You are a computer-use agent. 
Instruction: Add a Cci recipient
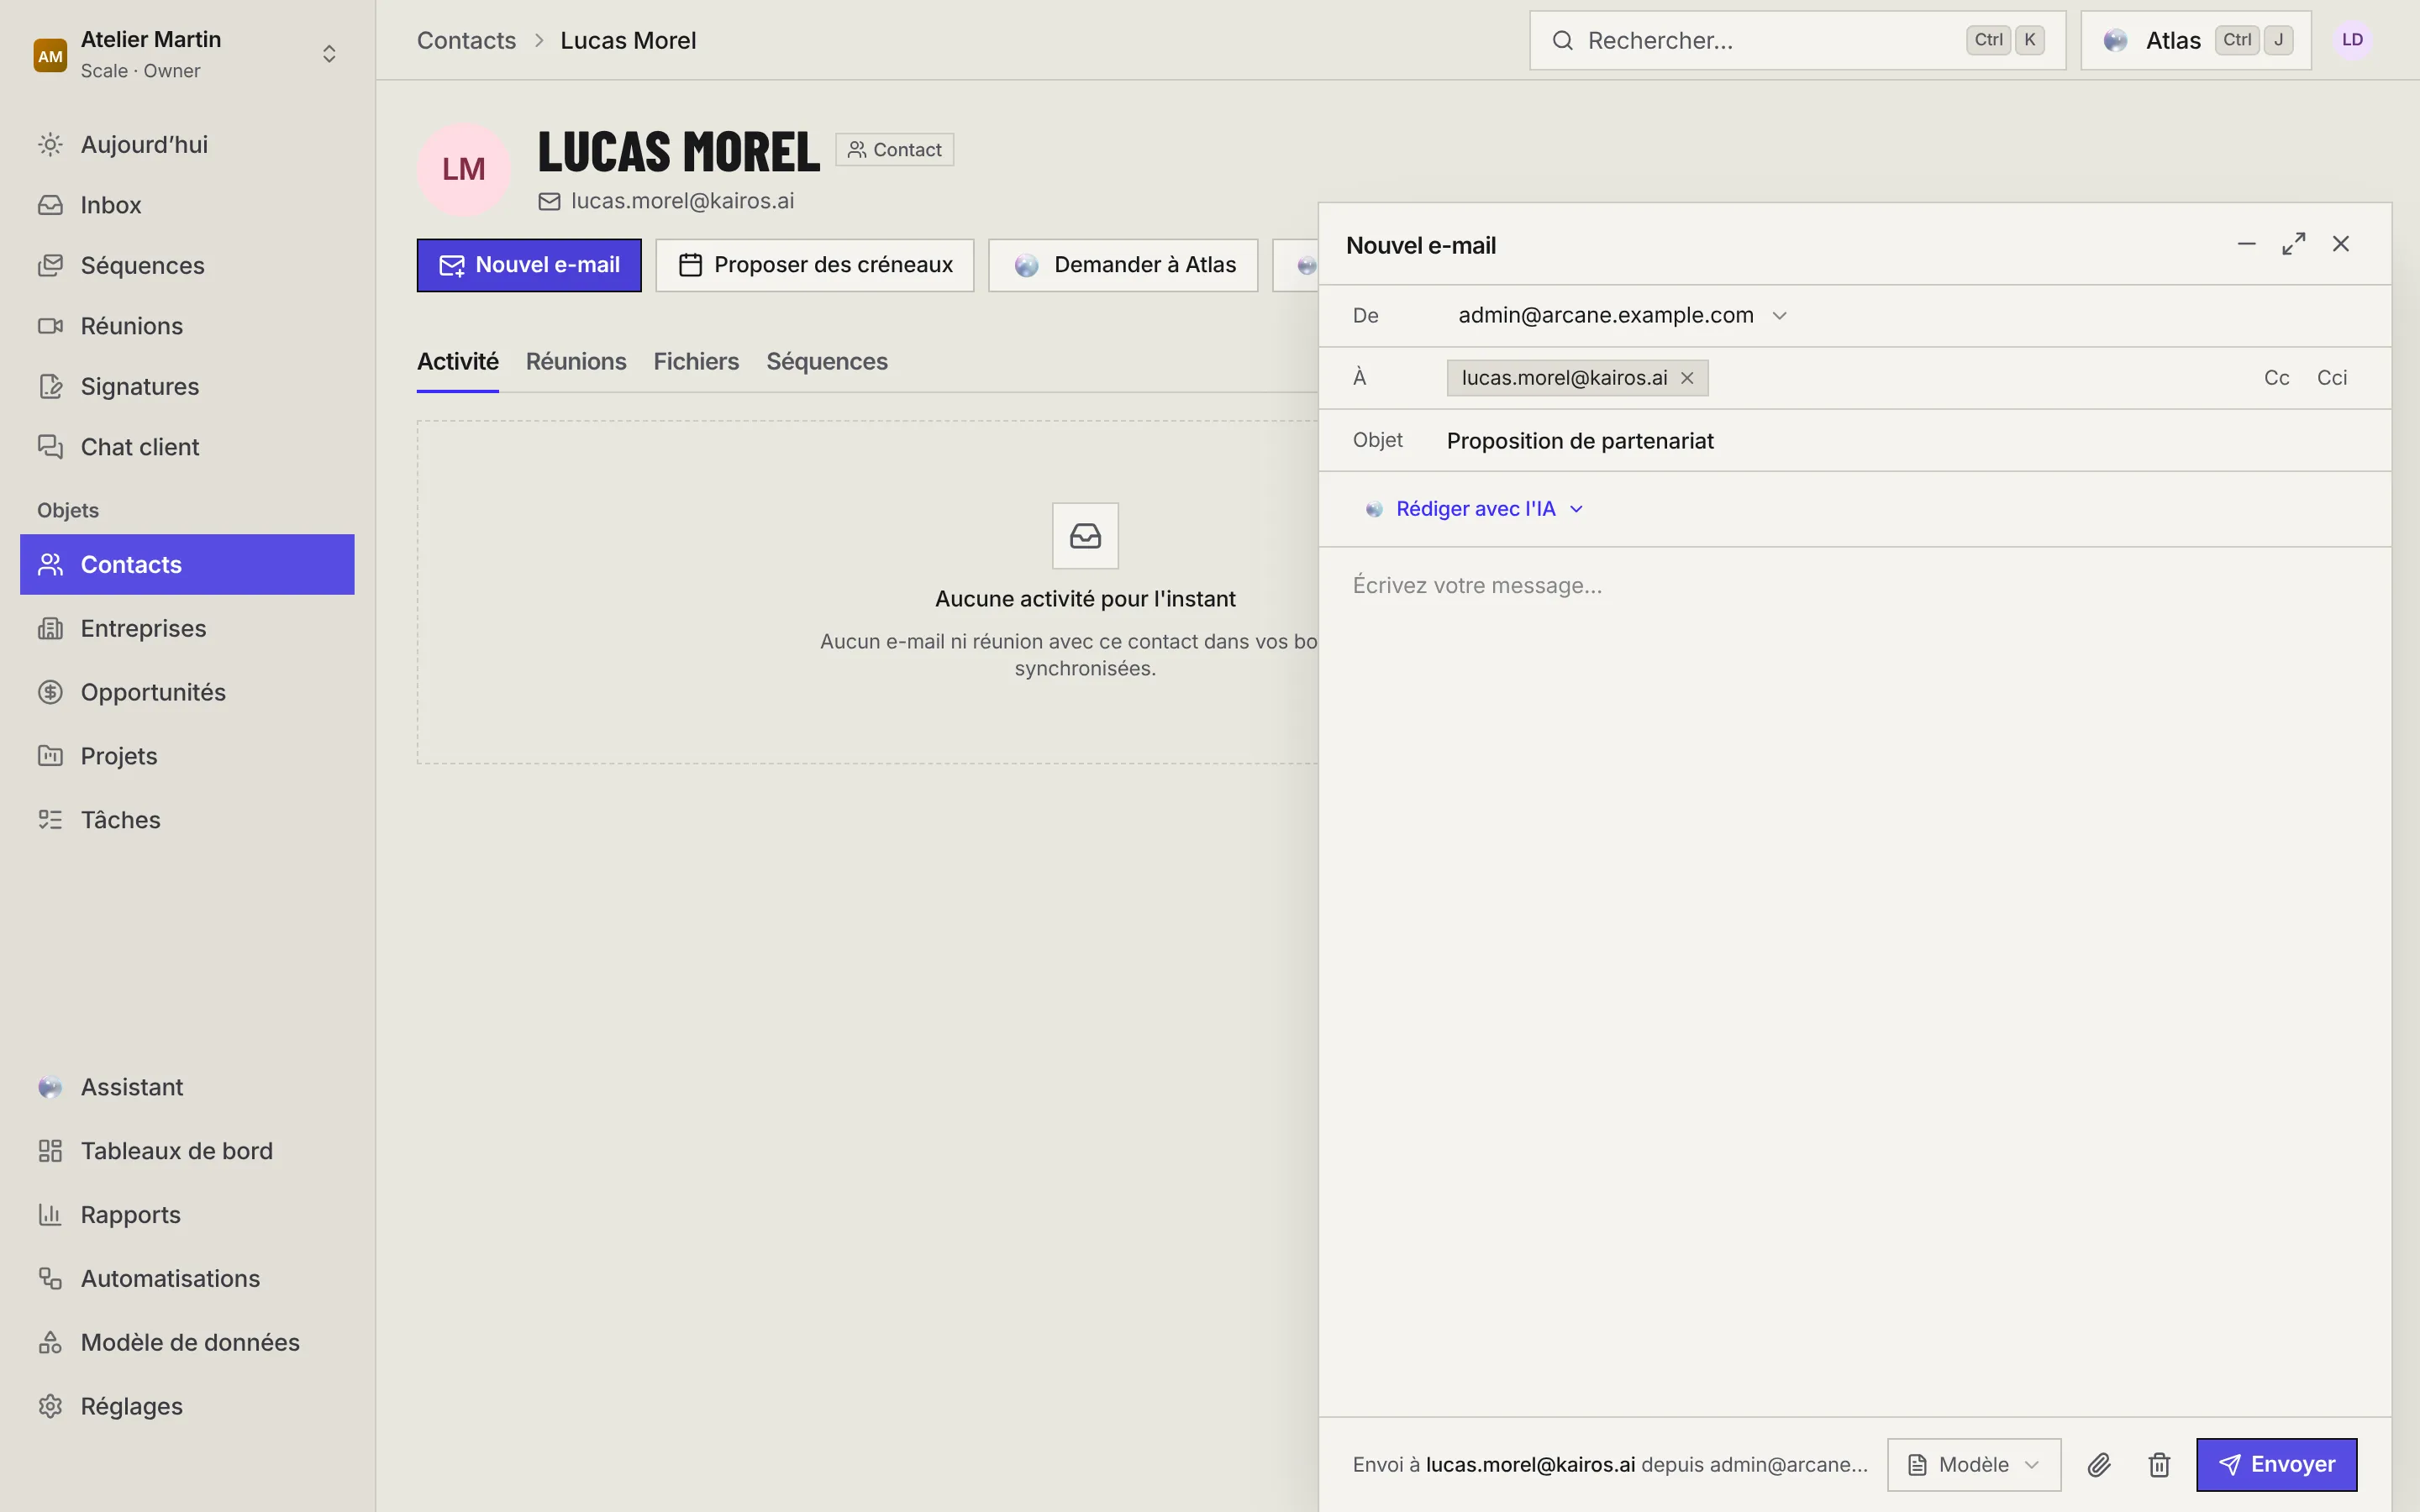pyautogui.click(x=2332, y=378)
